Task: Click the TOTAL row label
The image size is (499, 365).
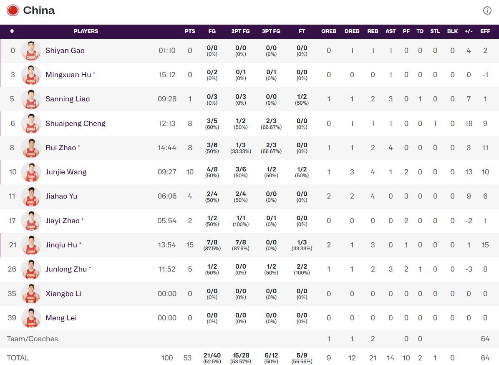Action: (18, 358)
